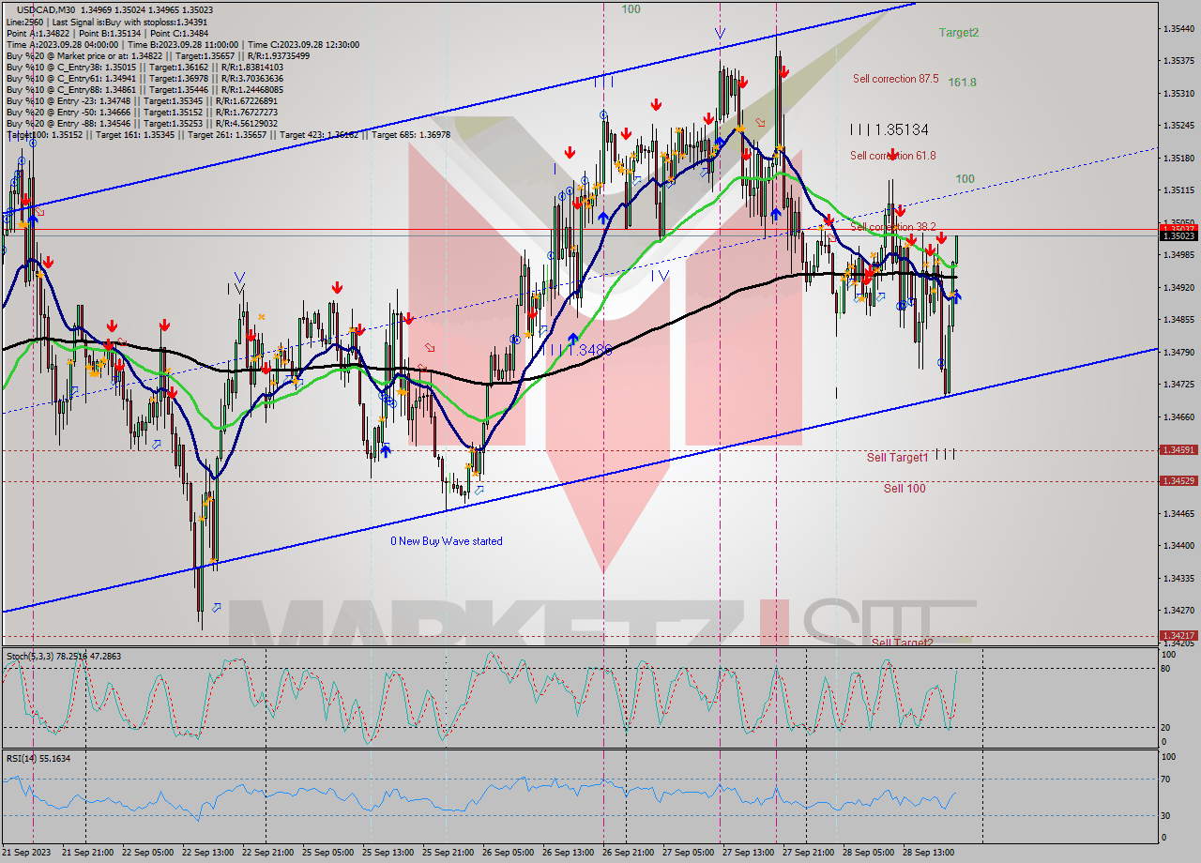
Task: Click the 'Sell correction 61.8' label
Action: 892,156
